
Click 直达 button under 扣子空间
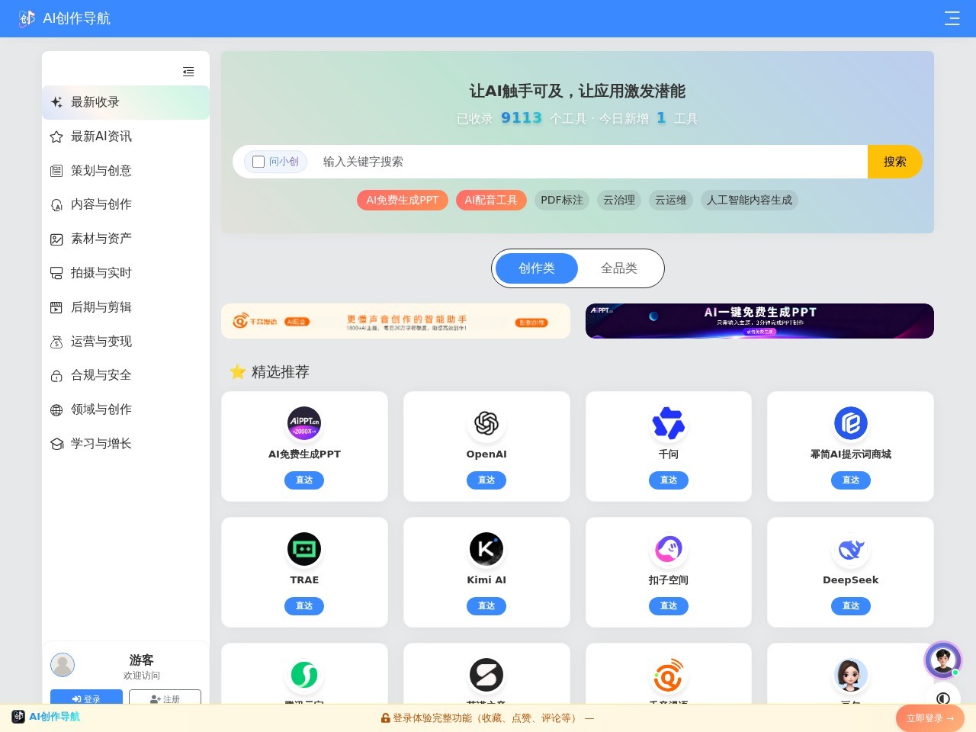pyautogui.click(x=669, y=606)
